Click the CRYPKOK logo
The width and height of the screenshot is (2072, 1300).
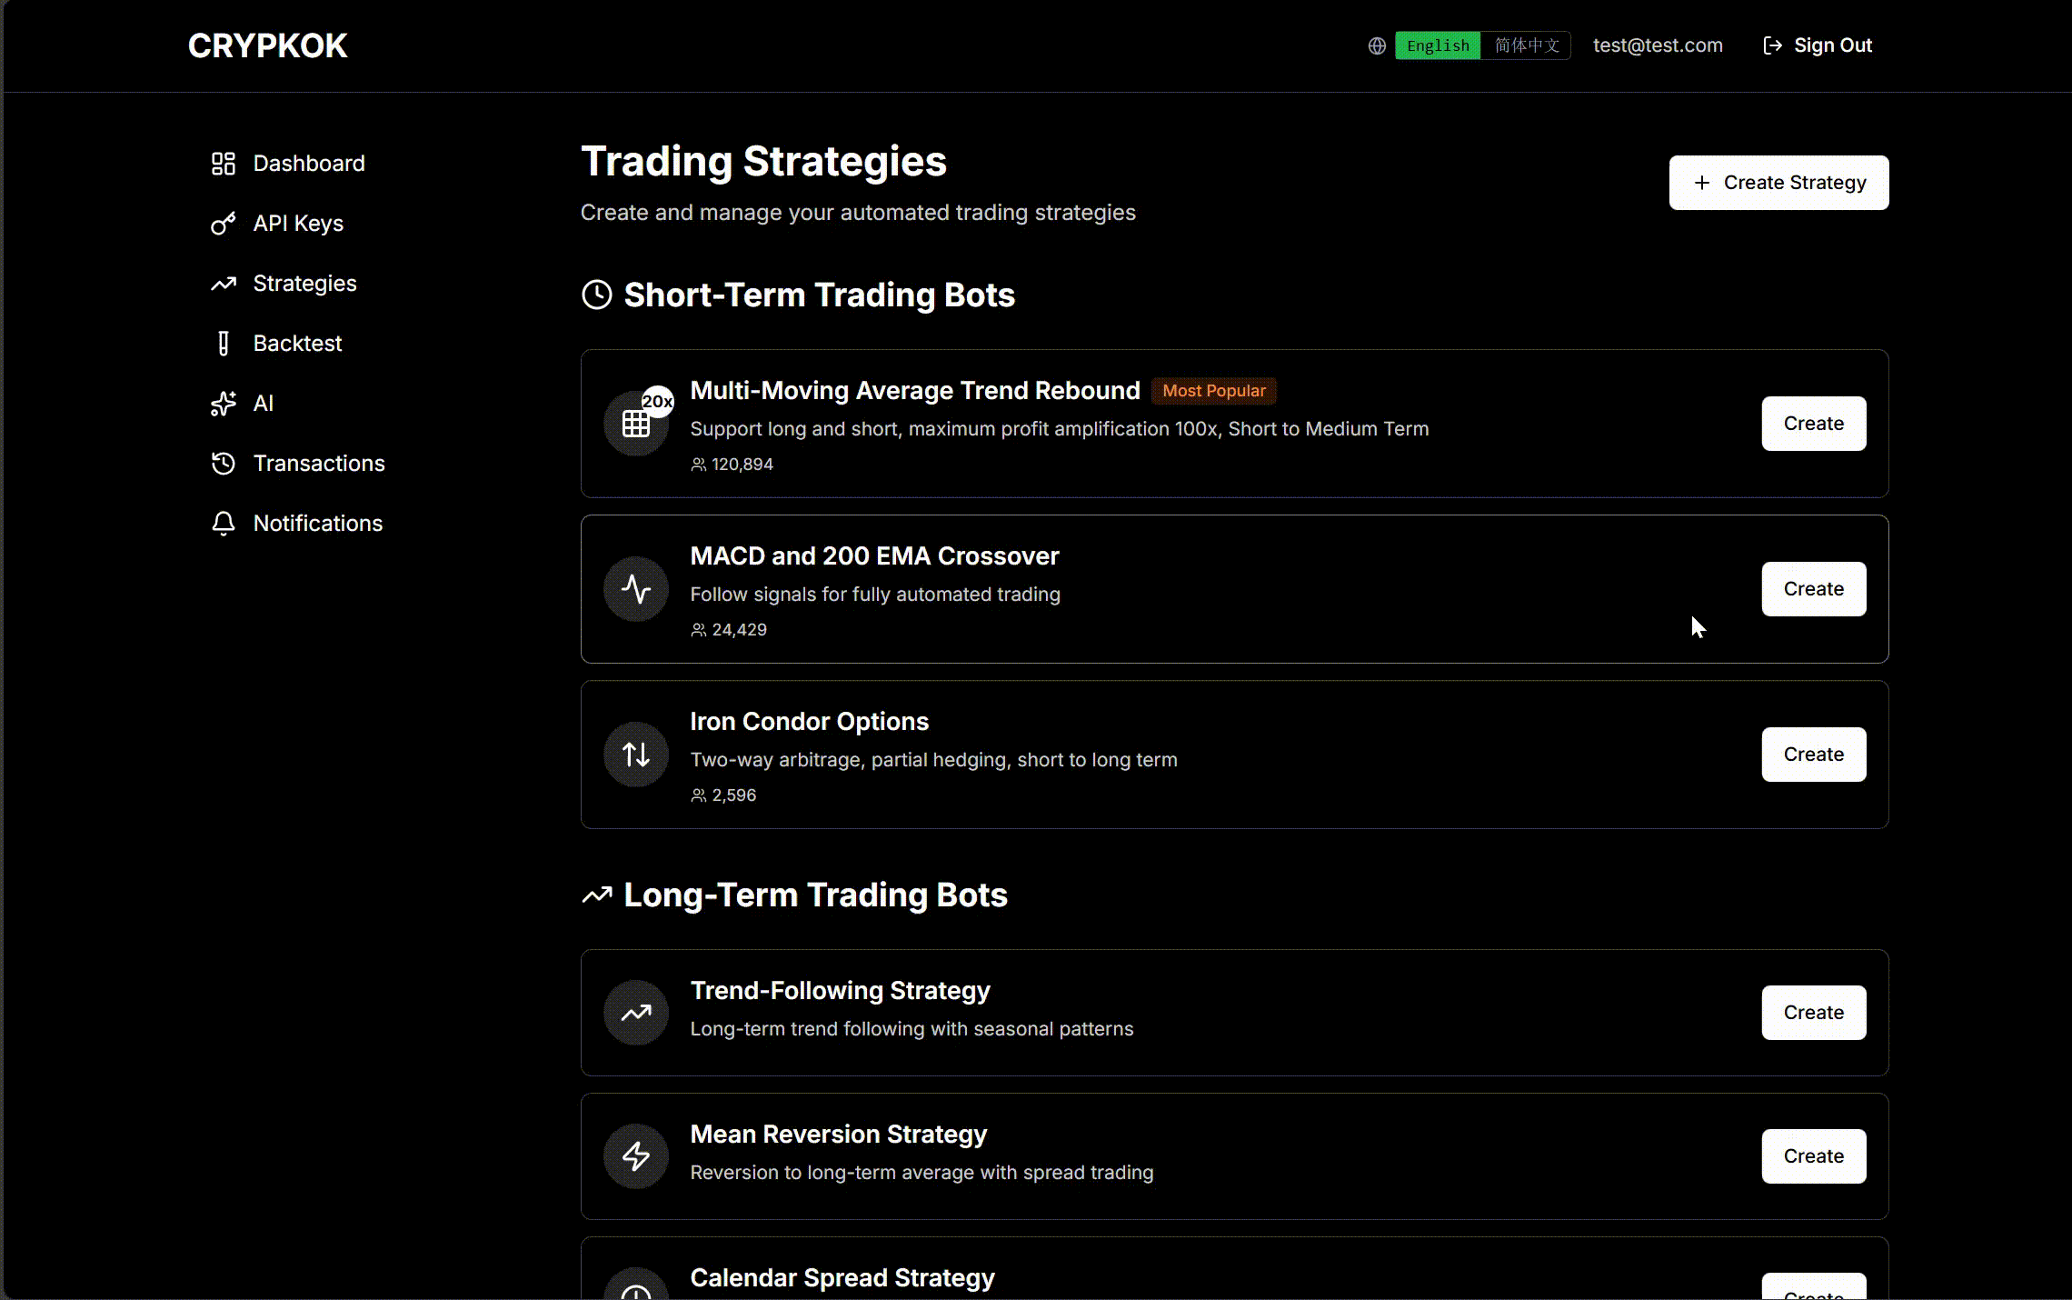[267, 45]
